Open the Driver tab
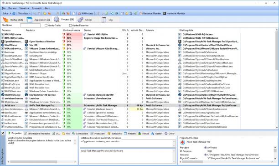This screenshot has height=166, width=279. pos(170,134)
